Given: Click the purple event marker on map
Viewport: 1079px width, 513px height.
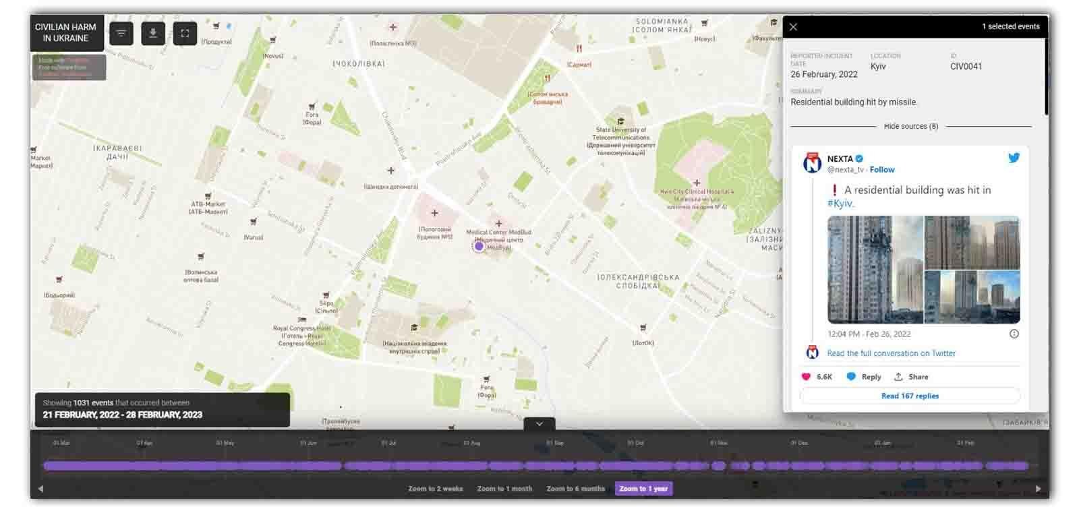Looking at the screenshot, I should point(479,247).
